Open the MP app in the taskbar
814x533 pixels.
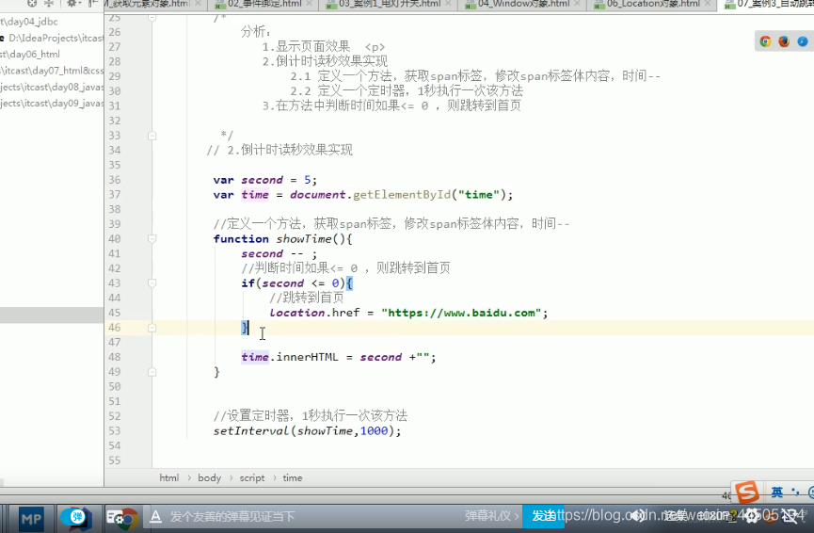[x=31, y=519]
